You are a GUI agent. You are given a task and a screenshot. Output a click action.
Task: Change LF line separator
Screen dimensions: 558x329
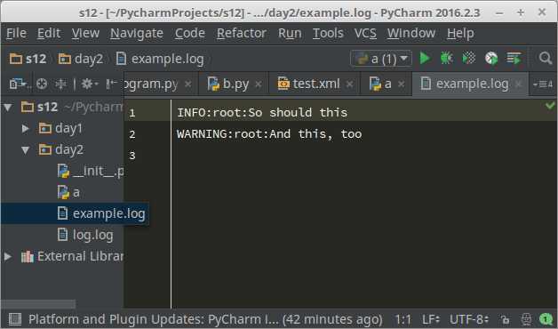(431, 319)
